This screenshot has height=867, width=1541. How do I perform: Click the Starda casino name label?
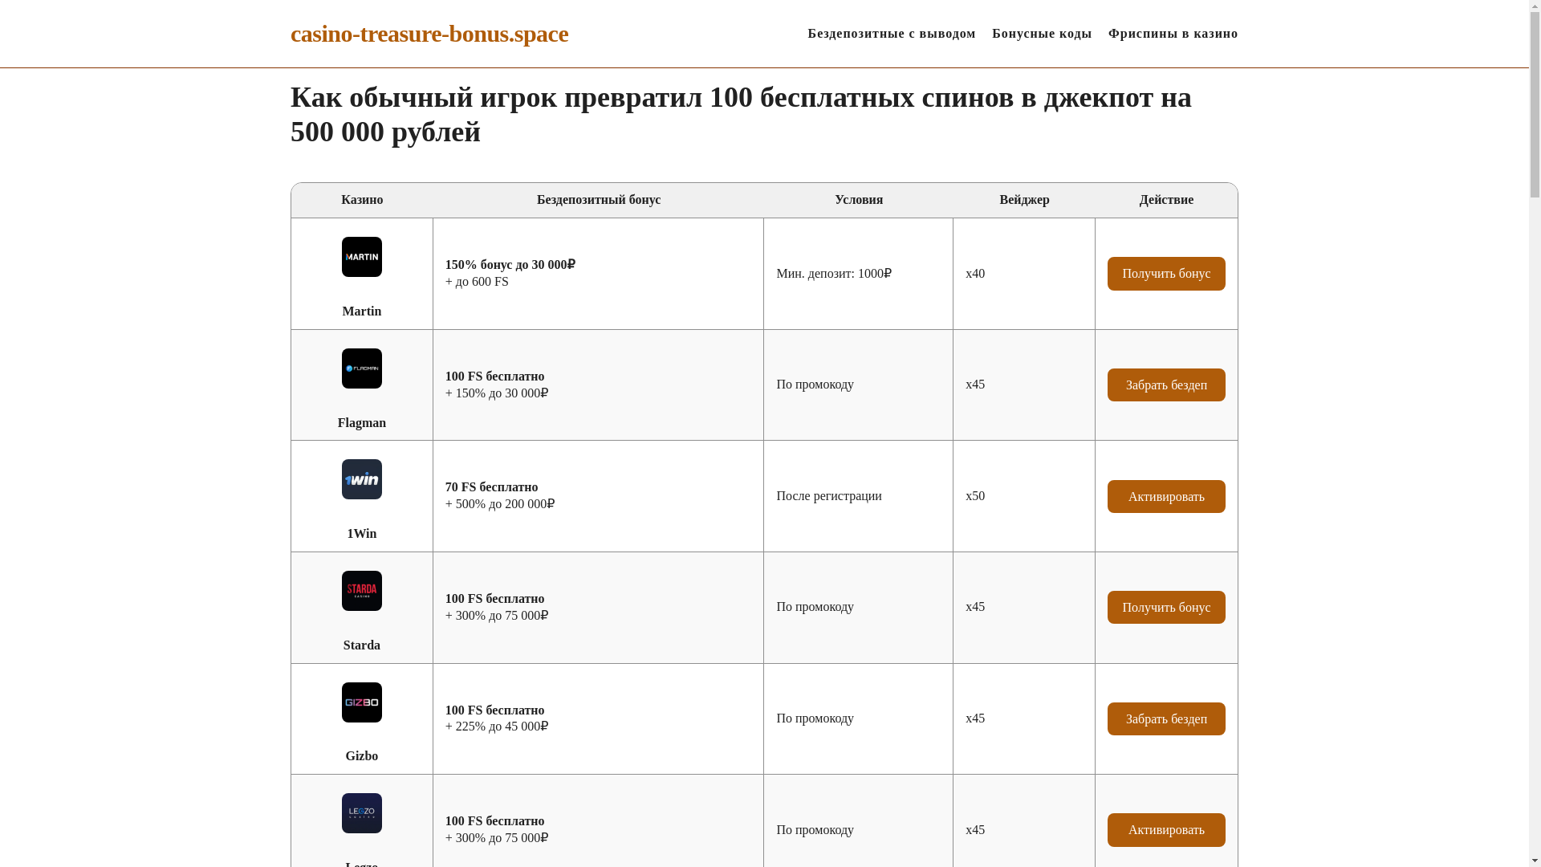pos(361,645)
